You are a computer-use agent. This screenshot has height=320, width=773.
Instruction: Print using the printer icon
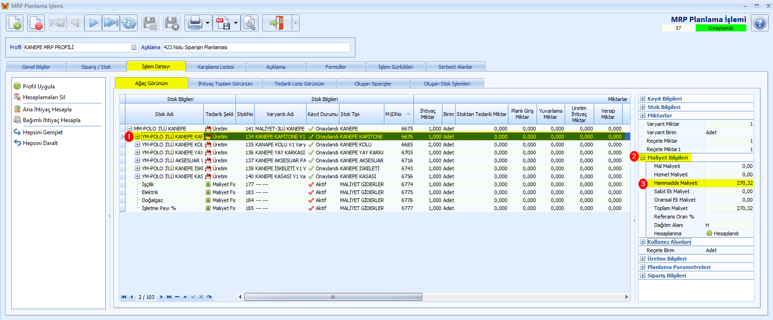tap(194, 22)
